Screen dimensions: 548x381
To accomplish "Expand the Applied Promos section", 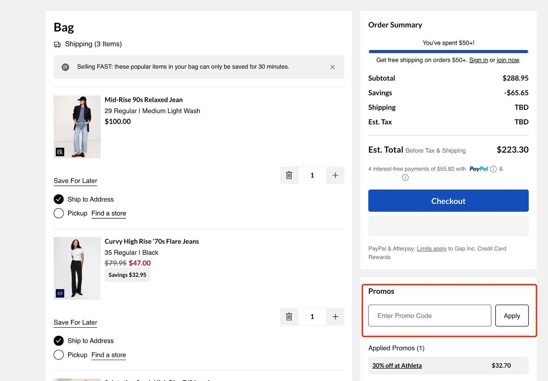I will click(x=396, y=348).
